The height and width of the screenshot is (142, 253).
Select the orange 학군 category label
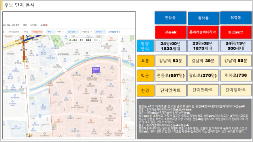145,76
